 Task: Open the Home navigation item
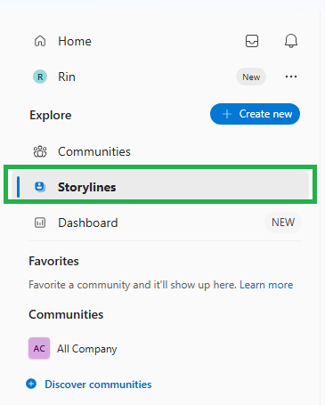pyautogui.click(x=75, y=41)
